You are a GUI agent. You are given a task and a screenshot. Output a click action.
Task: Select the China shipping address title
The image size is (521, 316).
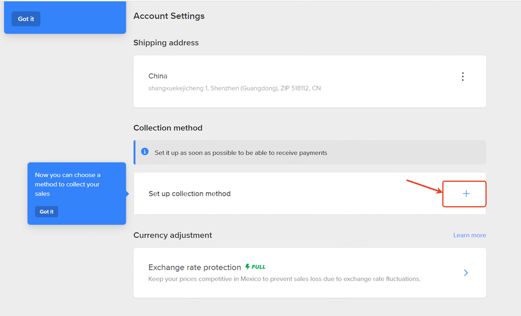coord(158,76)
